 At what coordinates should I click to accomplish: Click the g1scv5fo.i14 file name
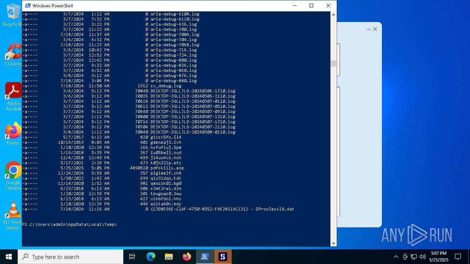[x=166, y=137]
